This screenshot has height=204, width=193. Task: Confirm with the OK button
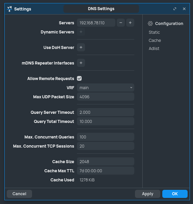(175, 194)
